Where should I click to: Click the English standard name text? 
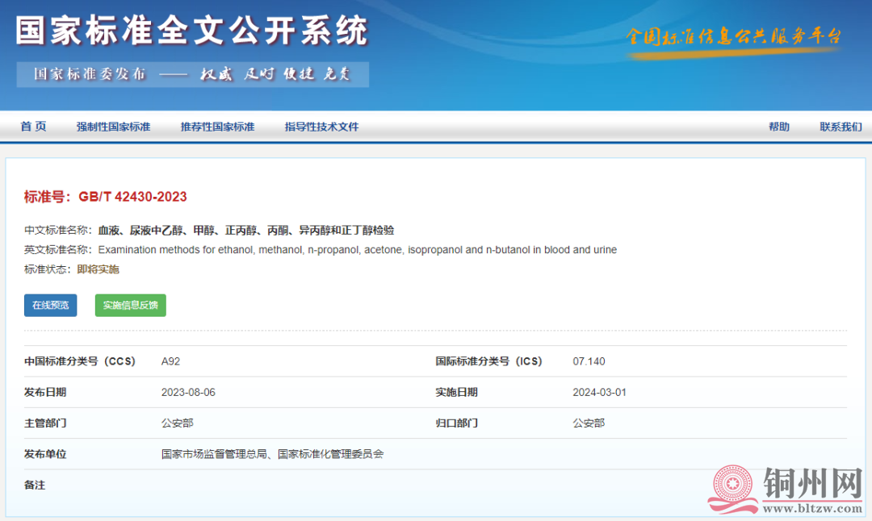(357, 250)
